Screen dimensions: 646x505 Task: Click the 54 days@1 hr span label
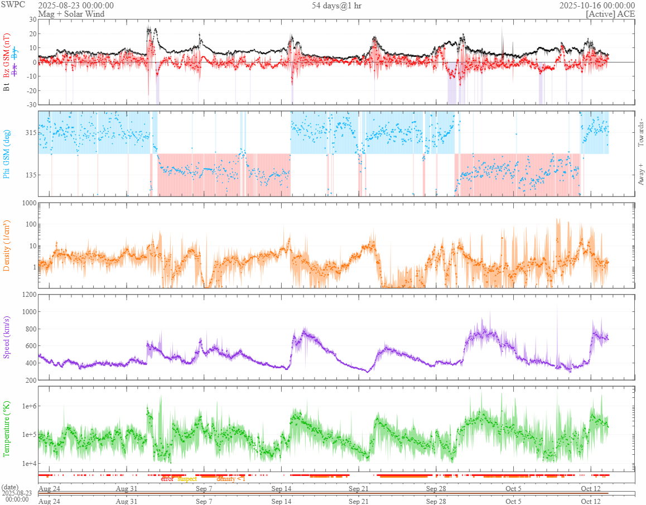pyautogui.click(x=336, y=6)
